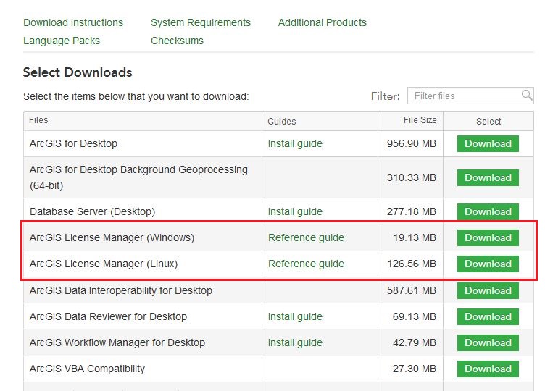Open Install guide for ArcGIS for Desktop
Screen dimensions: 545x391
coord(295,143)
